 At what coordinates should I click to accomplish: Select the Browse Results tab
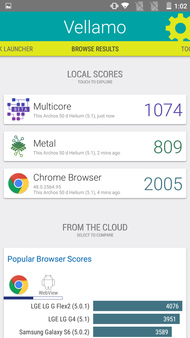[95, 49]
